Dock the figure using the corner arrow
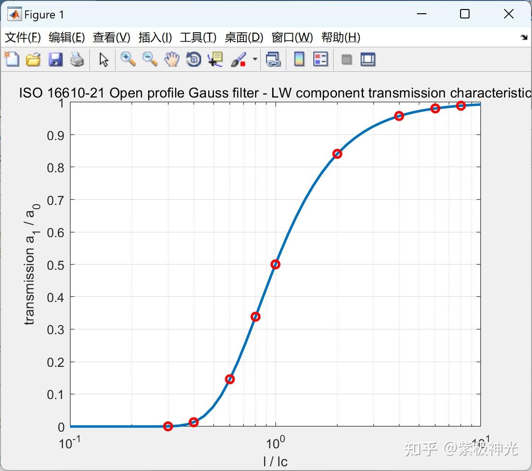This screenshot has height=471, width=532. tap(524, 37)
